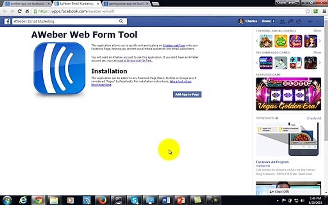The width and height of the screenshot is (328, 205).
Task: Switch to the 'getresponse app on facebook' tab
Action: click(126, 4)
